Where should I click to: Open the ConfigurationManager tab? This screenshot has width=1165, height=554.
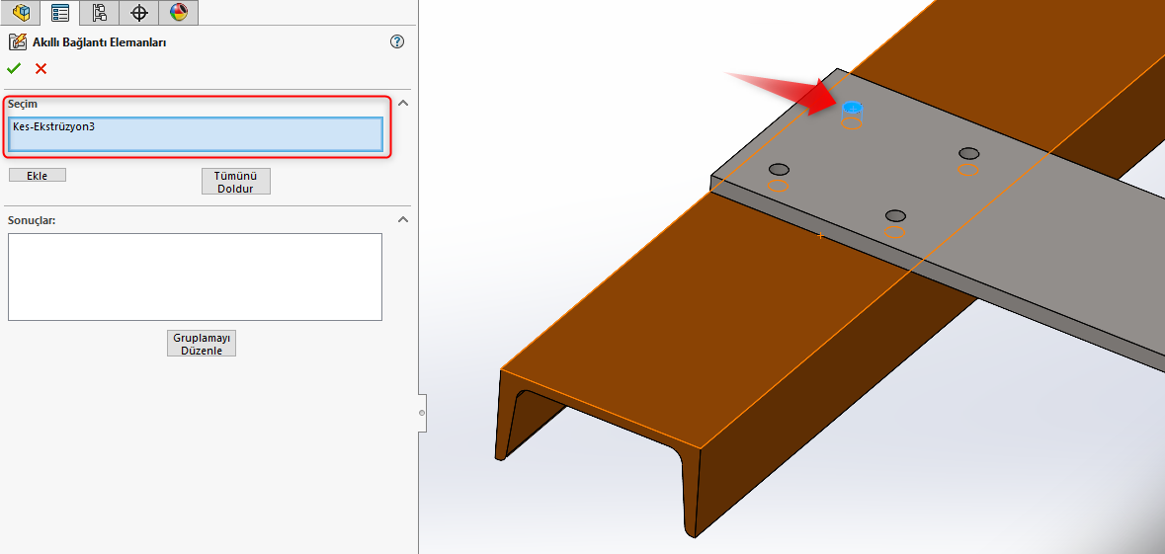click(100, 12)
